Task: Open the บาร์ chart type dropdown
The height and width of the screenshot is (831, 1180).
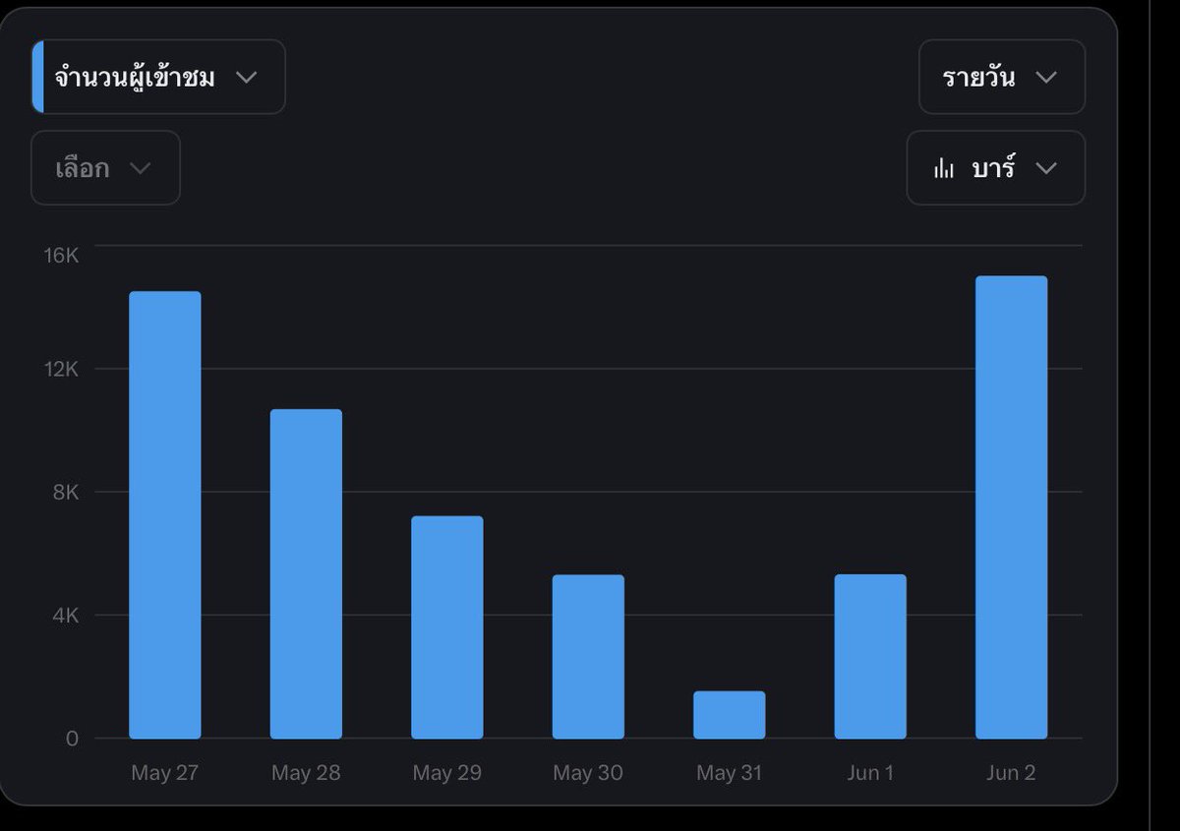Action: point(996,168)
